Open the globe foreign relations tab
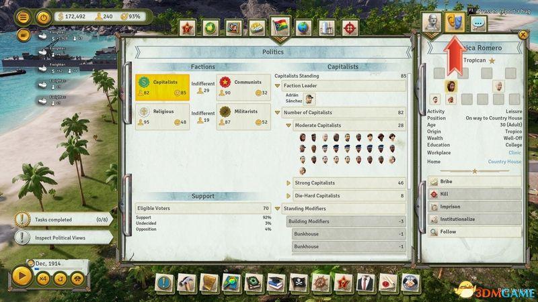This screenshot has height=302, width=538. pos(303,28)
